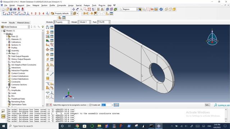Open the File menu
This screenshot has height=129, width=230.
(6, 5)
